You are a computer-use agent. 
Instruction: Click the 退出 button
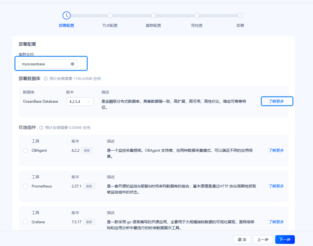(242, 239)
